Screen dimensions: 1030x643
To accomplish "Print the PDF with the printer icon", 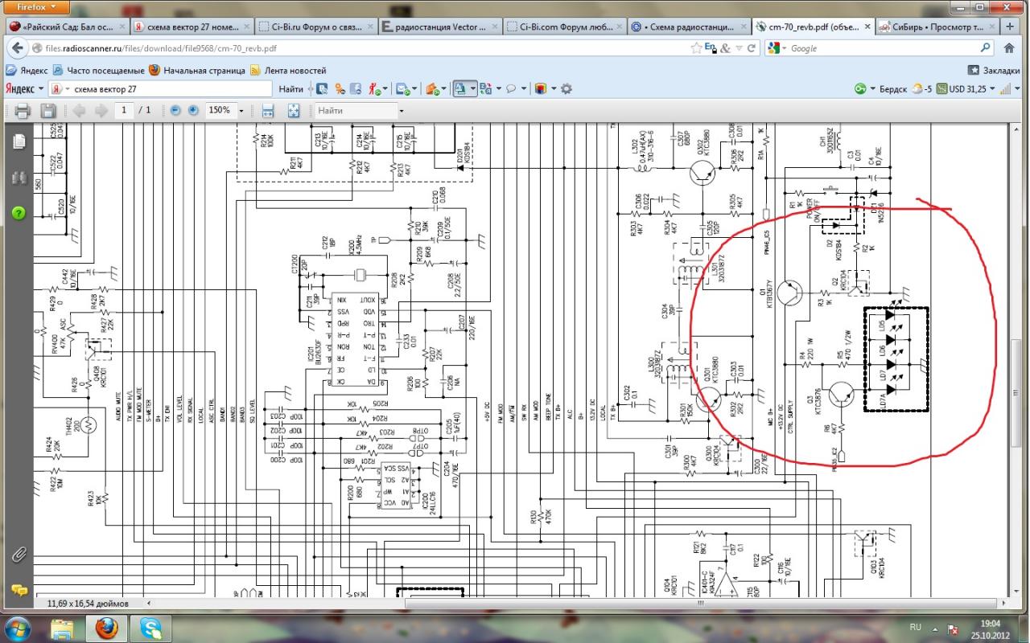I will [x=23, y=111].
